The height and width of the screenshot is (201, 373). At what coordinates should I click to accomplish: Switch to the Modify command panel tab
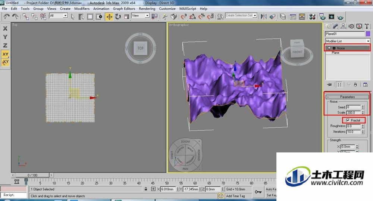pos(335,26)
